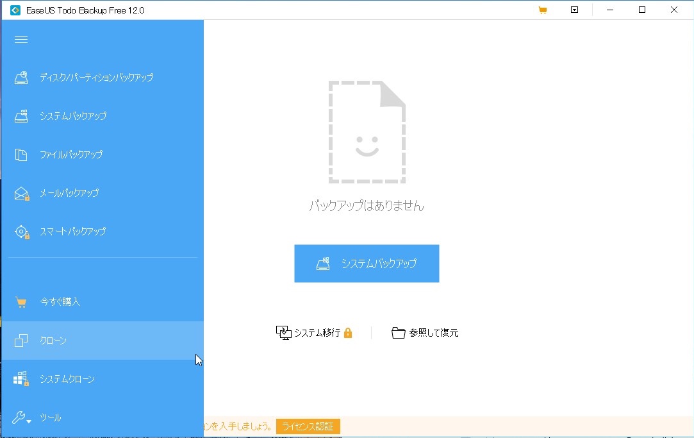Open the title bar dropdown menu box
Viewport: 694px width, 438px height.
(x=575, y=10)
